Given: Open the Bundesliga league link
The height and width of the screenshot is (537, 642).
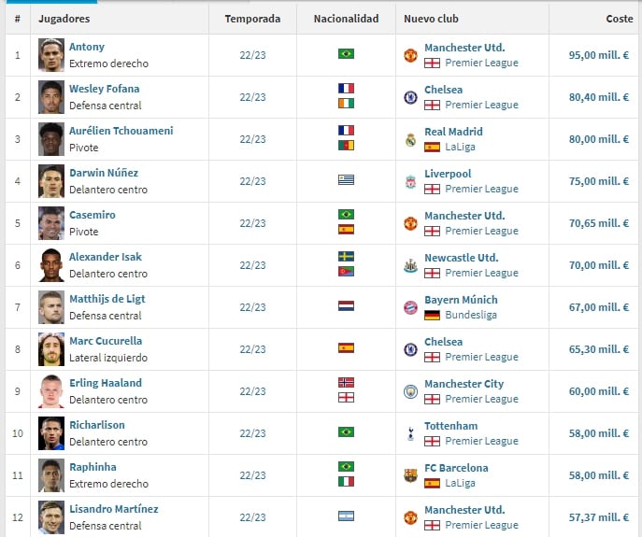Looking at the screenshot, I should pyautogui.click(x=471, y=315).
